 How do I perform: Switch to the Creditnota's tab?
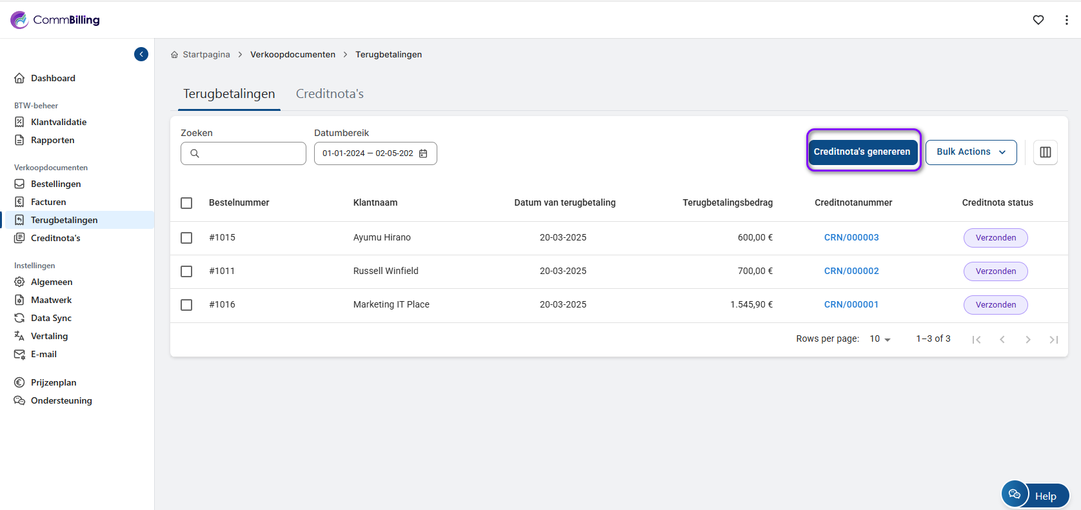click(330, 94)
